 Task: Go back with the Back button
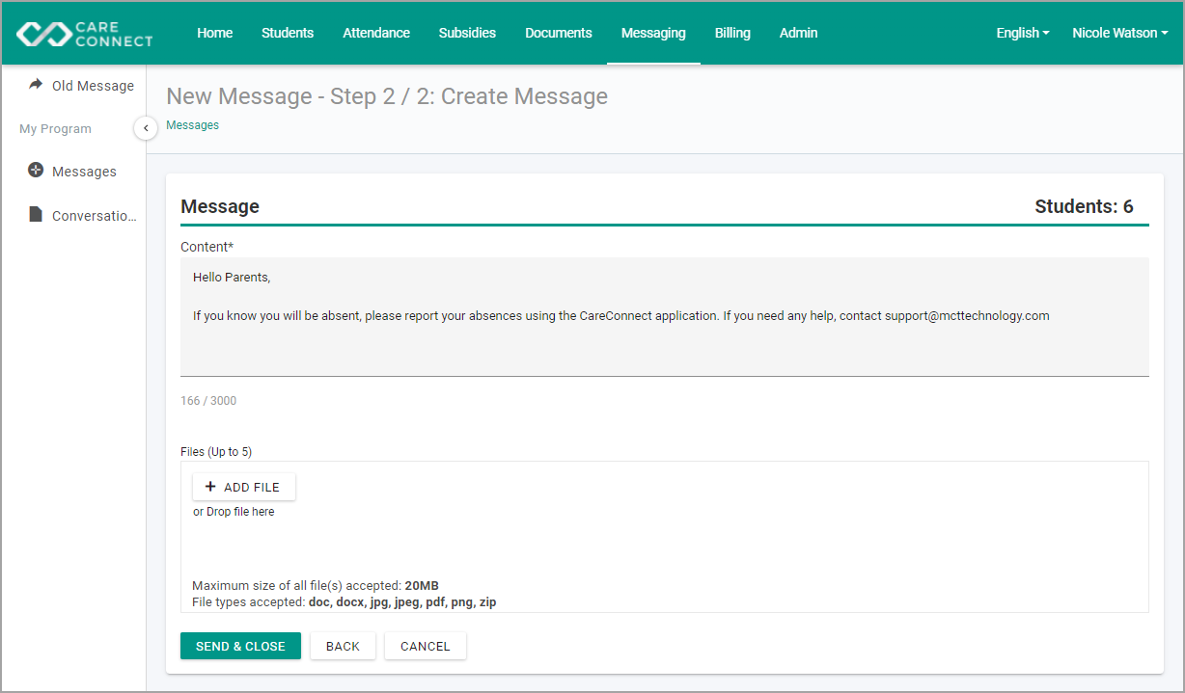tap(343, 646)
